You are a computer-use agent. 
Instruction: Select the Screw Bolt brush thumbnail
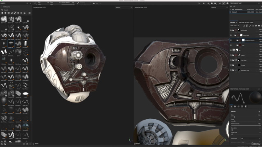(x=25, y=127)
